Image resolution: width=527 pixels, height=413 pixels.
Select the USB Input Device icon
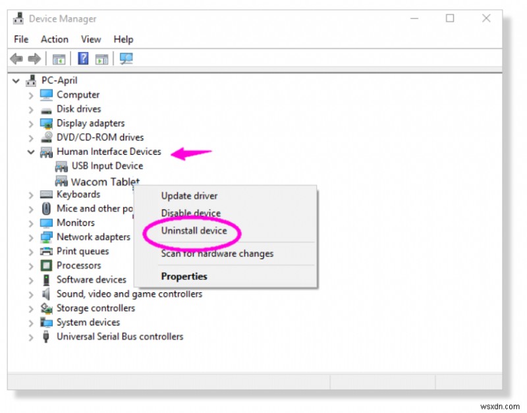point(61,166)
